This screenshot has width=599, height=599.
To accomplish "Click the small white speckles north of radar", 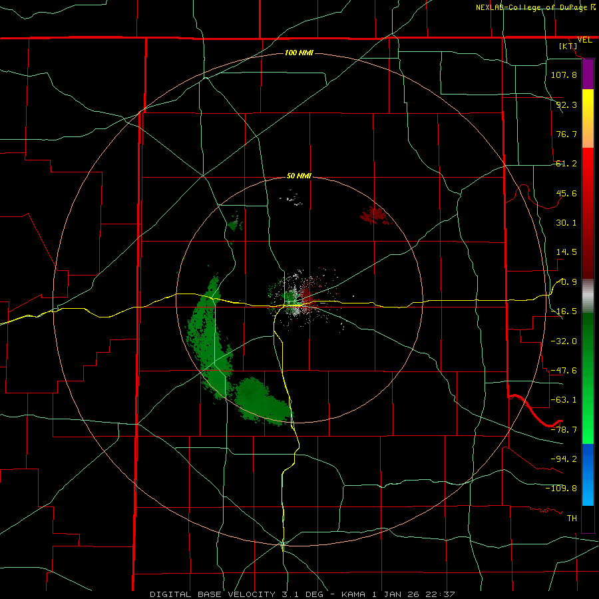I will [x=292, y=198].
